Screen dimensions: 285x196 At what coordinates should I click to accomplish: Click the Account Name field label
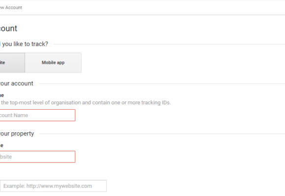point(2,95)
